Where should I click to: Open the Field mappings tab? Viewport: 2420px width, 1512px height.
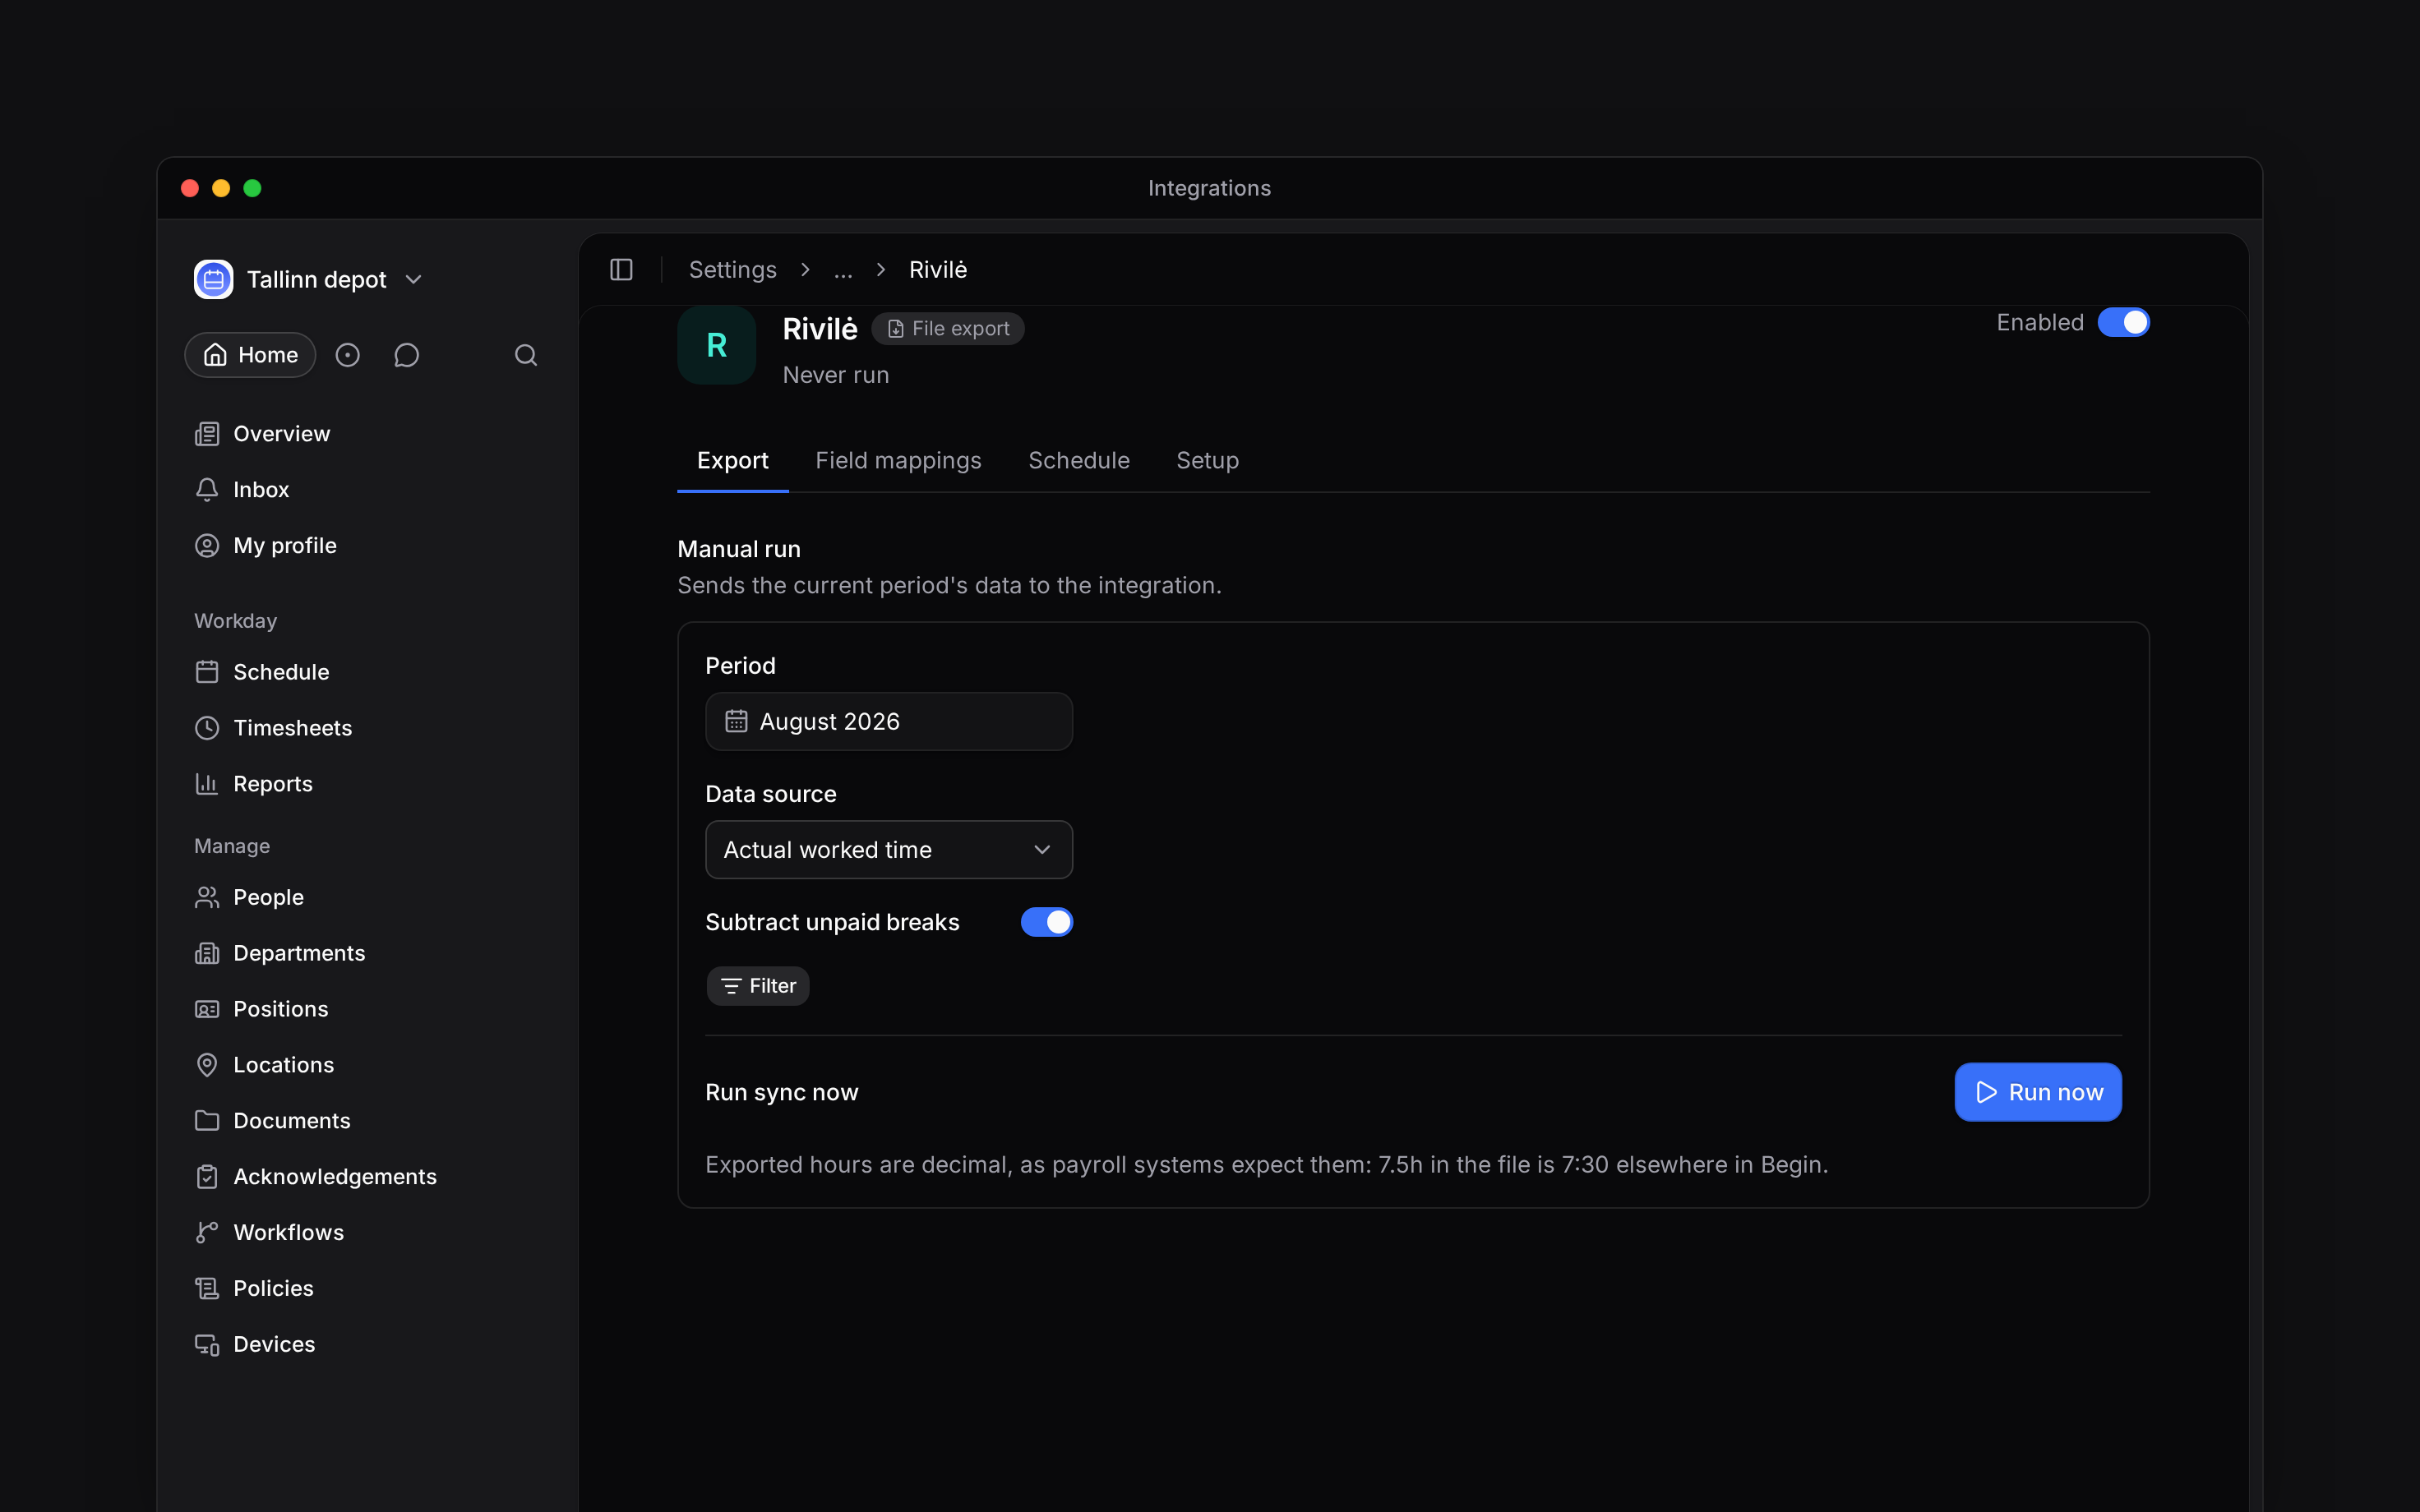pyautogui.click(x=898, y=460)
